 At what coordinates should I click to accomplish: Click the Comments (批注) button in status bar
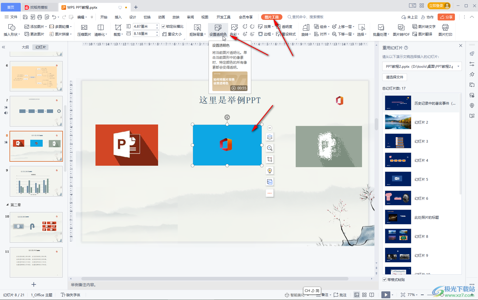tap(340, 295)
